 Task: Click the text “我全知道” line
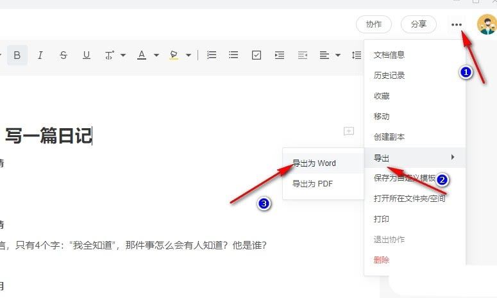(x=133, y=245)
